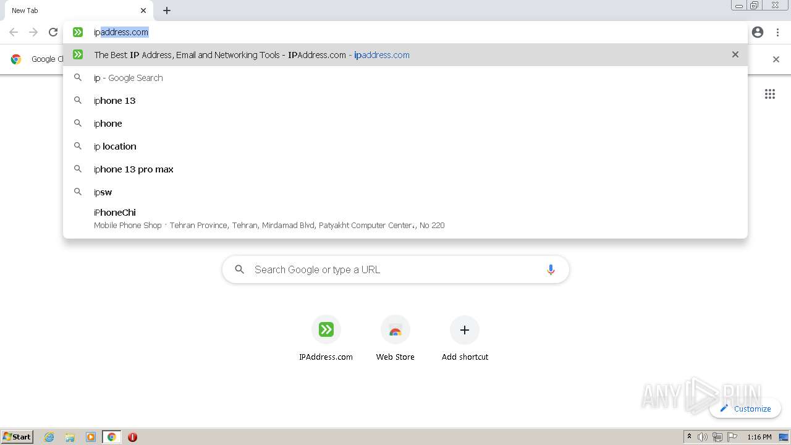Click the voice search microphone

coord(551,269)
